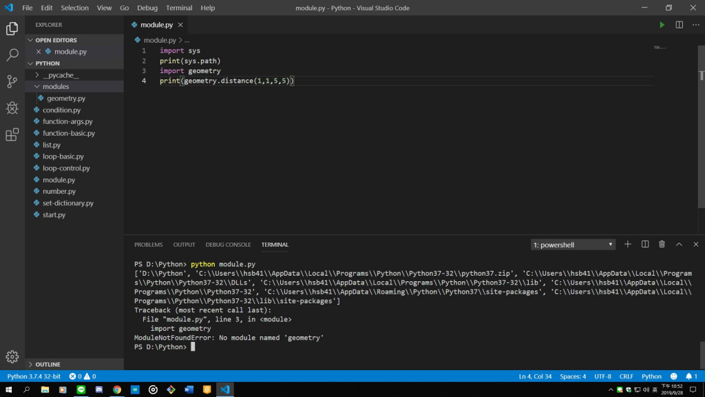This screenshot has height=397, width=705.
Task: Close module.py in Open Editors list
Action: tap(39, 51)
